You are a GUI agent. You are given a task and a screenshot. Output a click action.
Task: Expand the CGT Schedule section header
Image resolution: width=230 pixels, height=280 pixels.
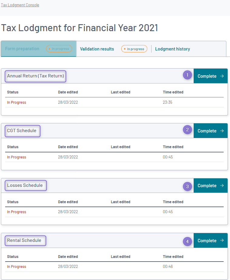point(22,131)
